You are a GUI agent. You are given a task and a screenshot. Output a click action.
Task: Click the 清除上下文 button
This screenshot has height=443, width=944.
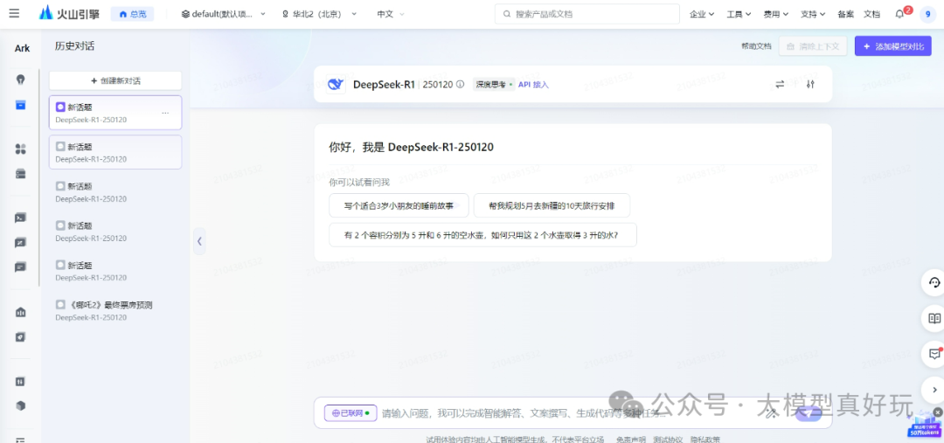(813, 46)
